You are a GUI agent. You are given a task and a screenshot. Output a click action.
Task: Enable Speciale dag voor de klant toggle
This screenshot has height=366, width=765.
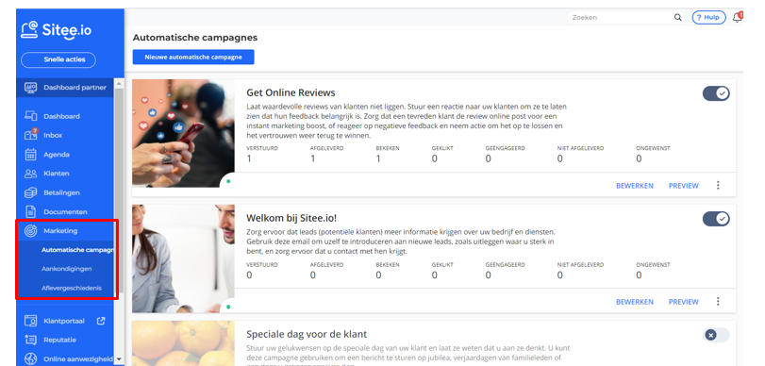pyautogui.click(x=716, y=335)
